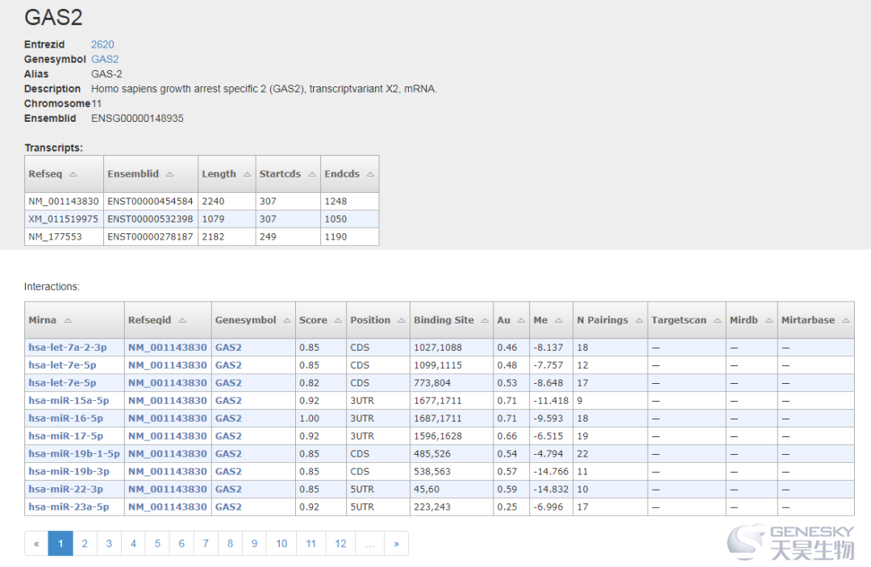
Task: Follow the hsa-miR-15a-5p link
Action: [x=69, y=401]
